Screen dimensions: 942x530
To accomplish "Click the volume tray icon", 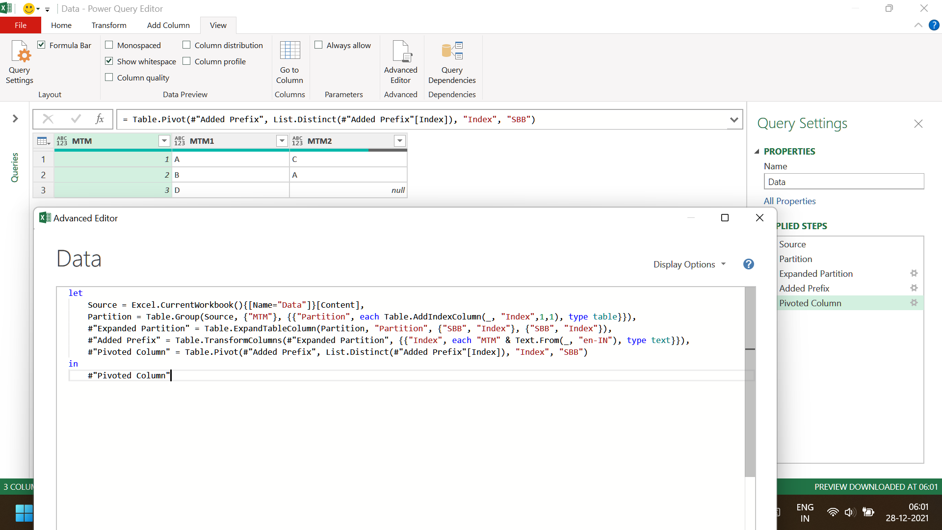I will point(850,512).
